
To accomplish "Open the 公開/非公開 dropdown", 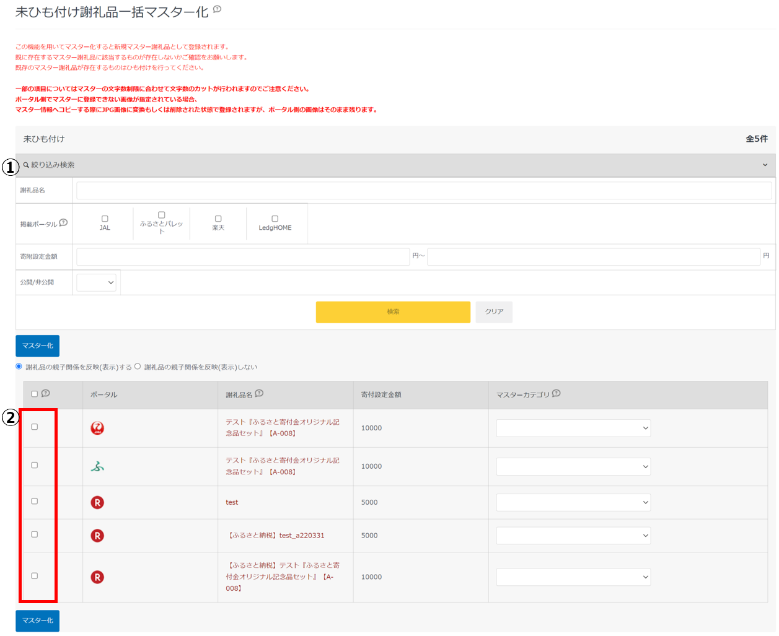I will [97, 282].
